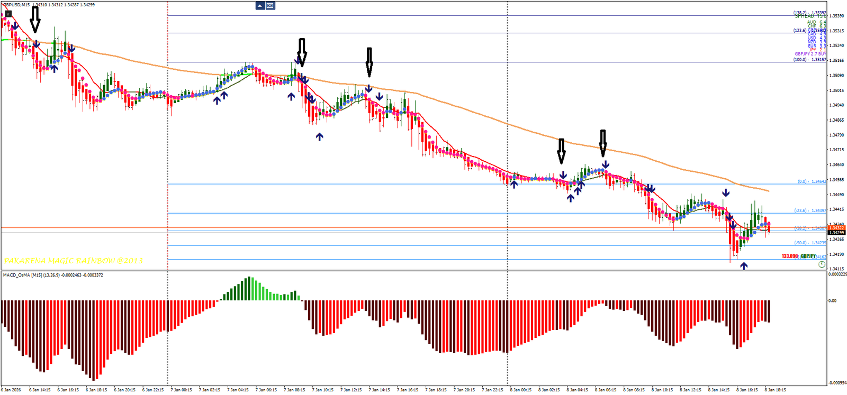The image size is (847, 395).
Task: Click the 7 Jan 00:15 time axis label
Action: (181, 390)
